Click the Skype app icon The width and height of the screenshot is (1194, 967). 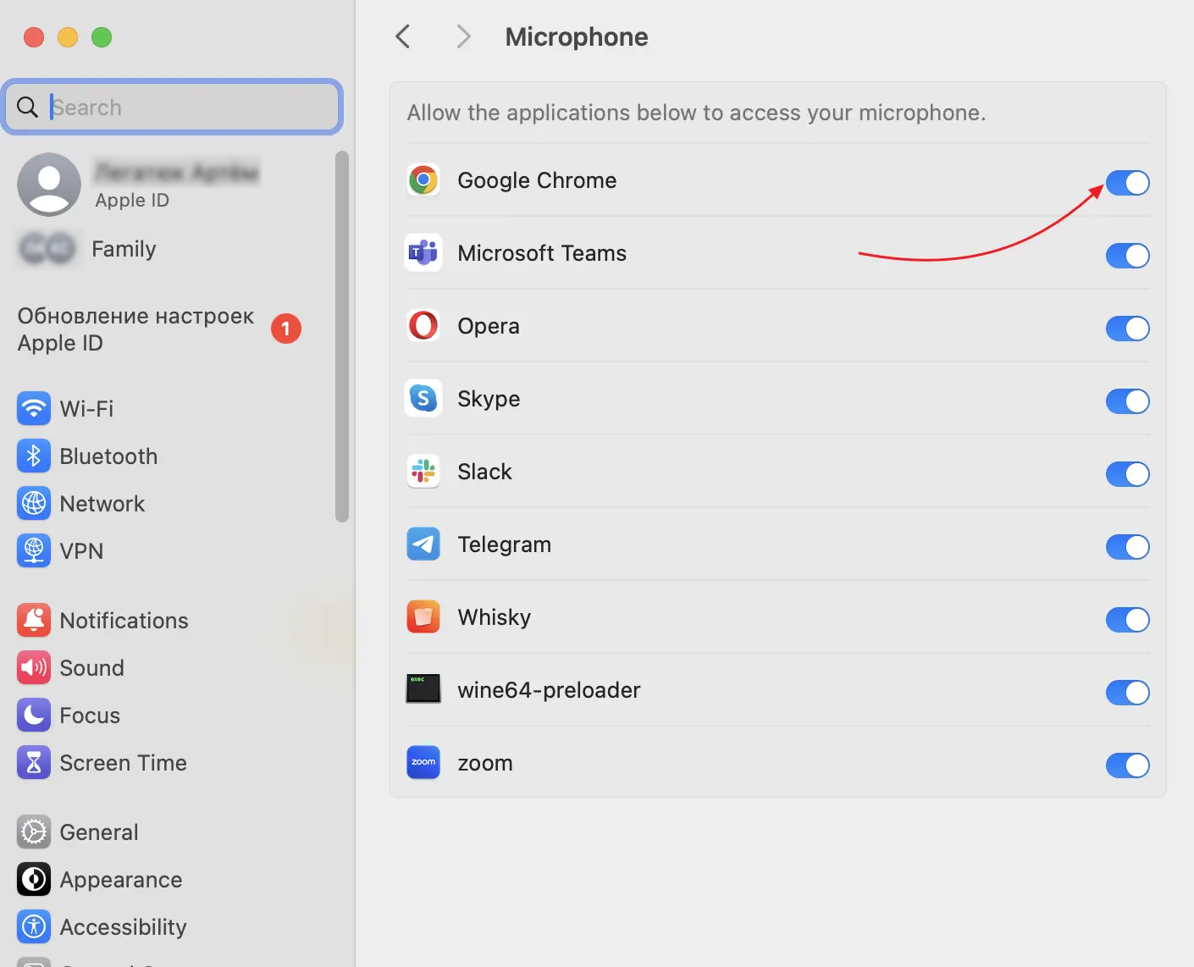[x=423, y=399]
